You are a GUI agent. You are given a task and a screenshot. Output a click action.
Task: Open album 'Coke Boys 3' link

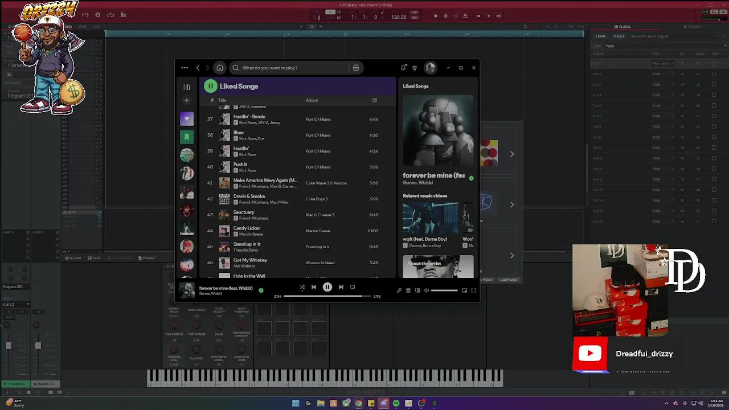[x=317, y=199]
